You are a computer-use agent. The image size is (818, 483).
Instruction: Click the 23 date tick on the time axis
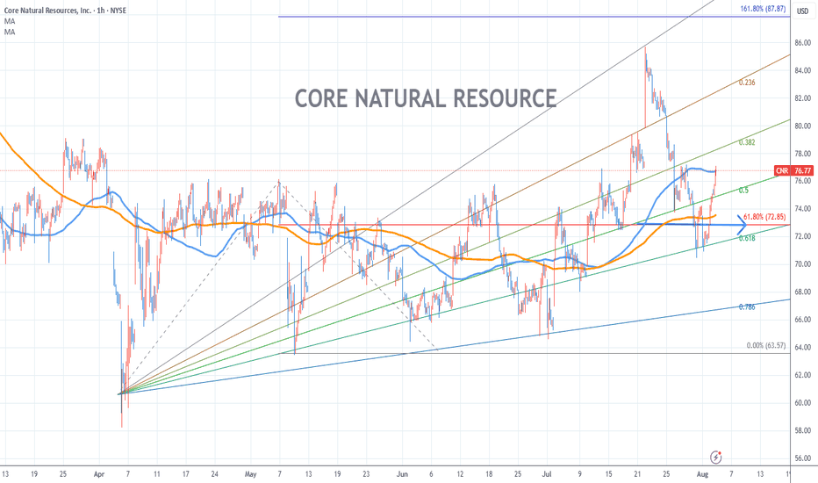click(x=366, y=474)
